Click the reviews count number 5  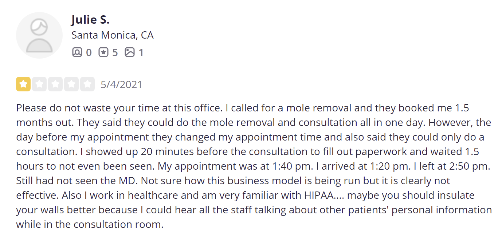tap(115, 53)
